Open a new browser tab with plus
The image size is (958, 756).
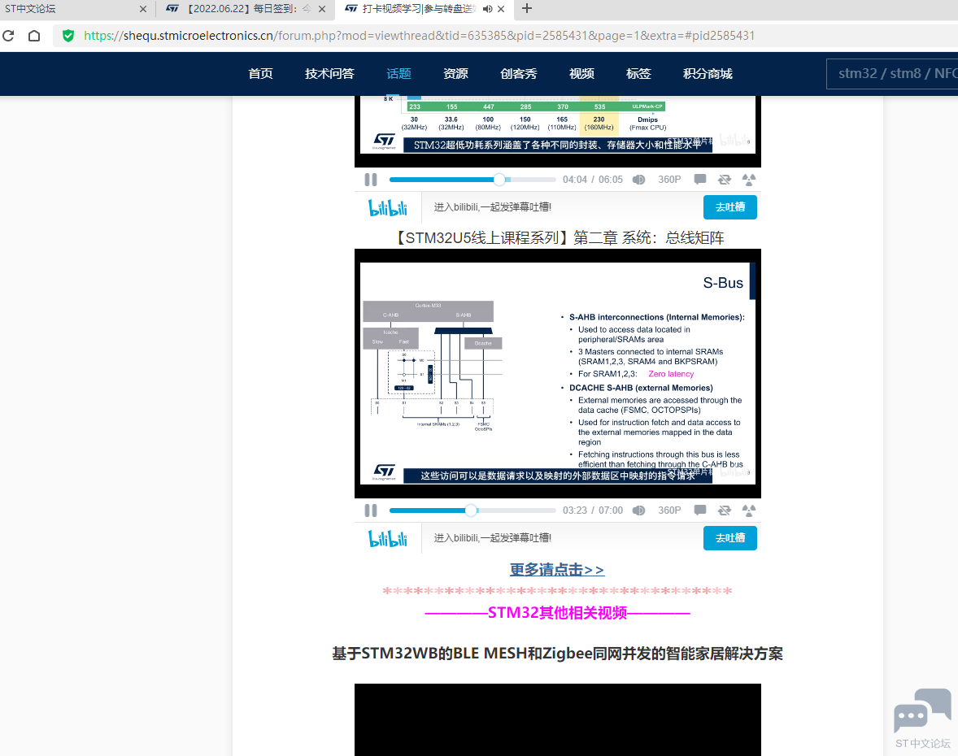(x=527, y=9)
